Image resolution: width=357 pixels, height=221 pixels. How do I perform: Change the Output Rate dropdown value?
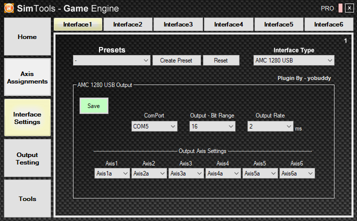coord(270,127)
